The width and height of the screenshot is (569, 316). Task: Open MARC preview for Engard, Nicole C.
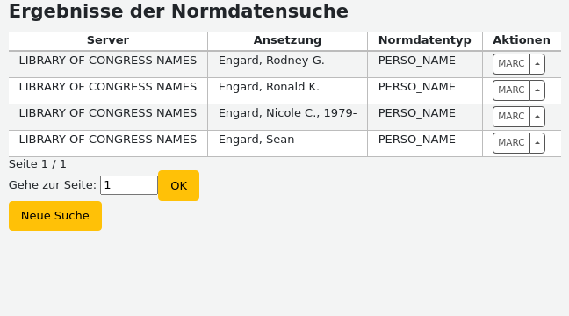click(511, 117)
